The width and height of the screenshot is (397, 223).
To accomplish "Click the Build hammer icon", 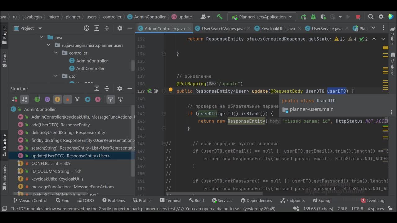I will [x=220, y=17].
